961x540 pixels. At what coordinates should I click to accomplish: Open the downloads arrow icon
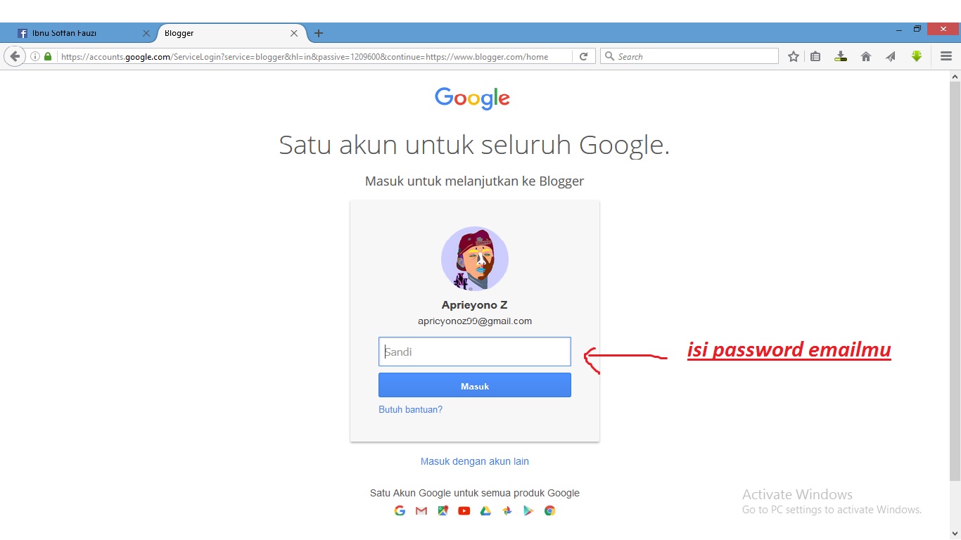coord(841,56)
